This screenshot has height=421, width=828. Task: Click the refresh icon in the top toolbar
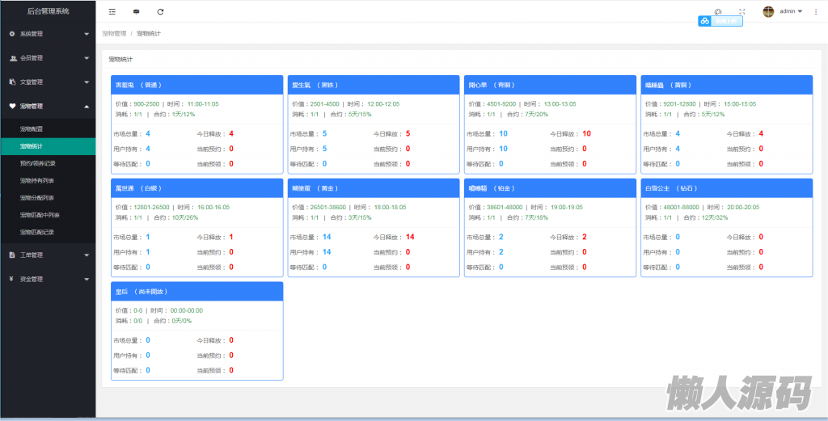(160, 12)
